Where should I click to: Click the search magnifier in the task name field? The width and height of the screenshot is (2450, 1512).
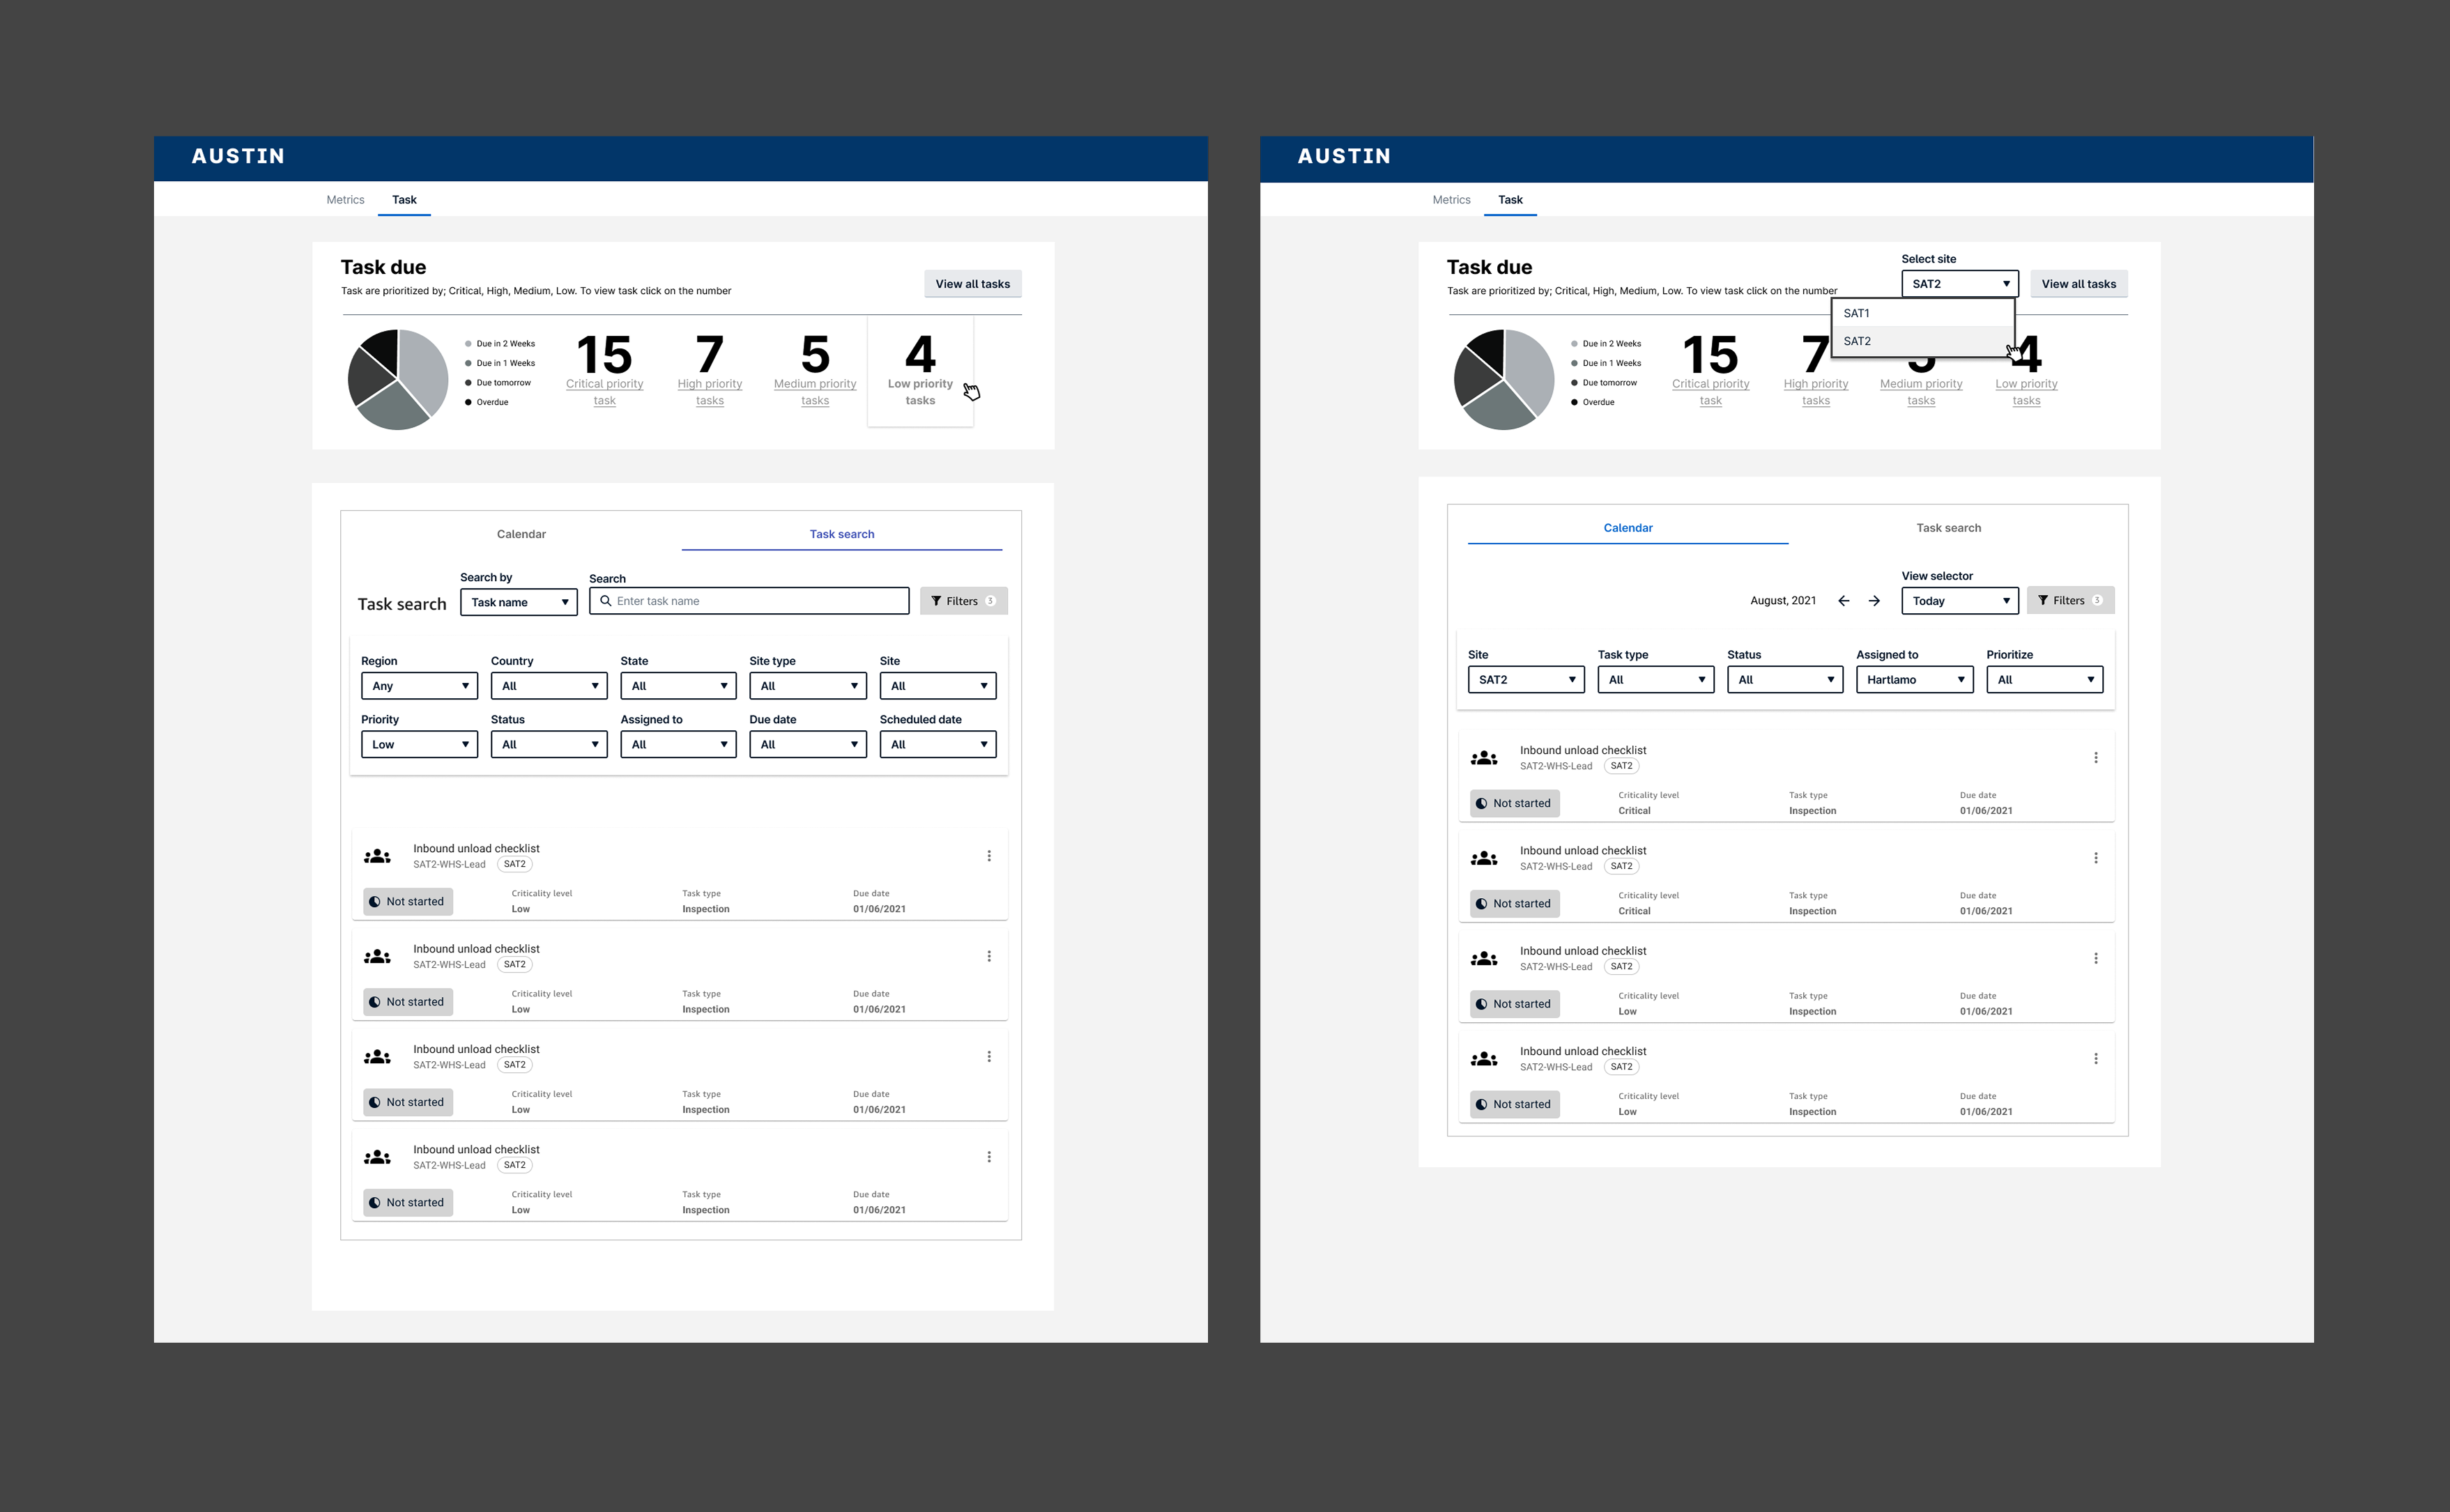click(x=605, y=601)
